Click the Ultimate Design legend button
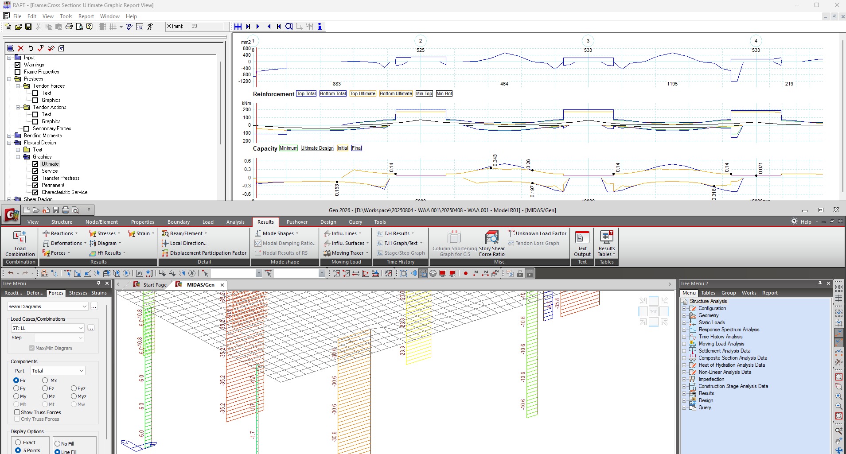 tap(317, 148)
